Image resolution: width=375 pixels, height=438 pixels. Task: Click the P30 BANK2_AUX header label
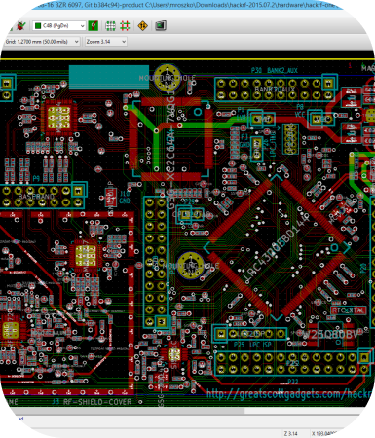click(274, 70)
